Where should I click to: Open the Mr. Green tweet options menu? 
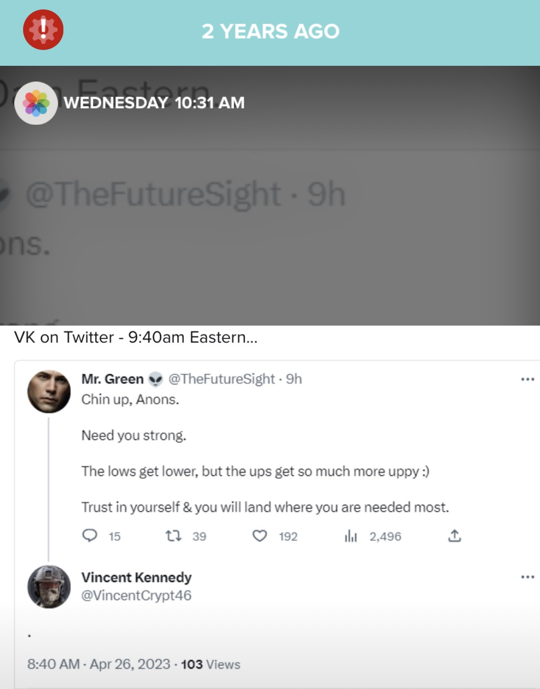click(x=527, y=379)
